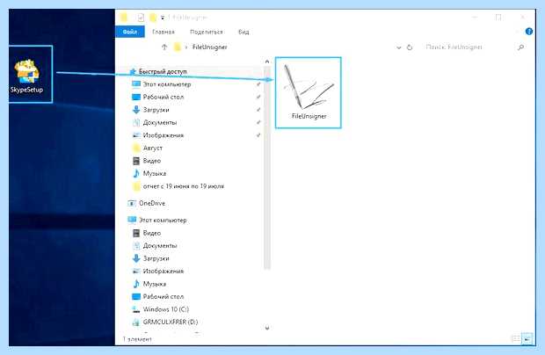Open Загрузки under Этот компьютер root
The height and width of the screenshot is (355, 545).
coord(150,258)
